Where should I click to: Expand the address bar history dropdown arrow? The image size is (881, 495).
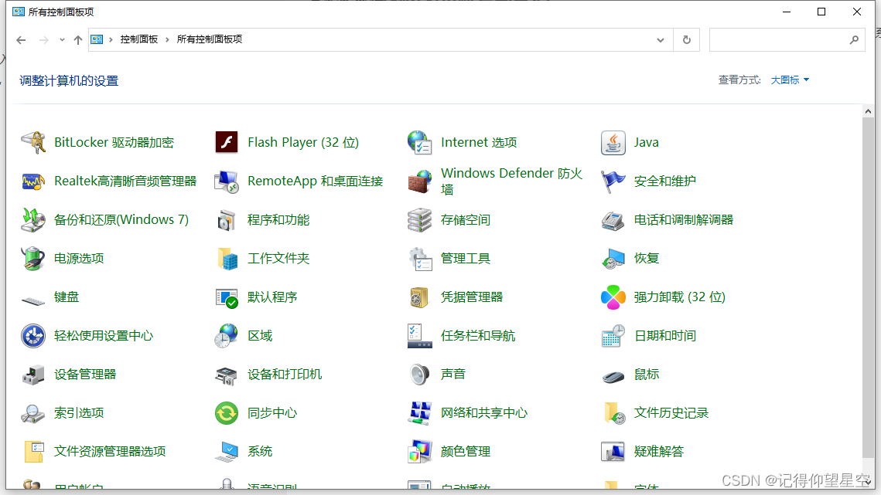(661, 40)
